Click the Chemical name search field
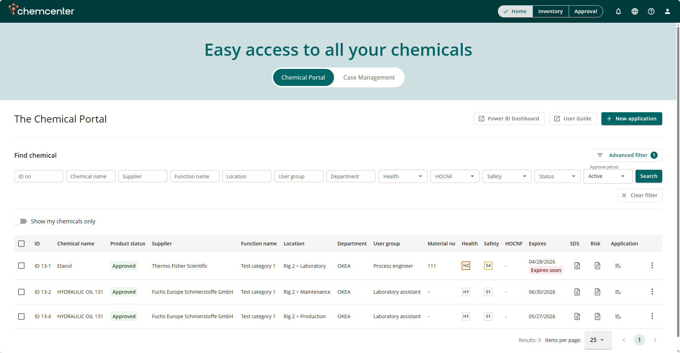Image resolution: width=680 pixels, height=353 pixels. coord(91,176)
